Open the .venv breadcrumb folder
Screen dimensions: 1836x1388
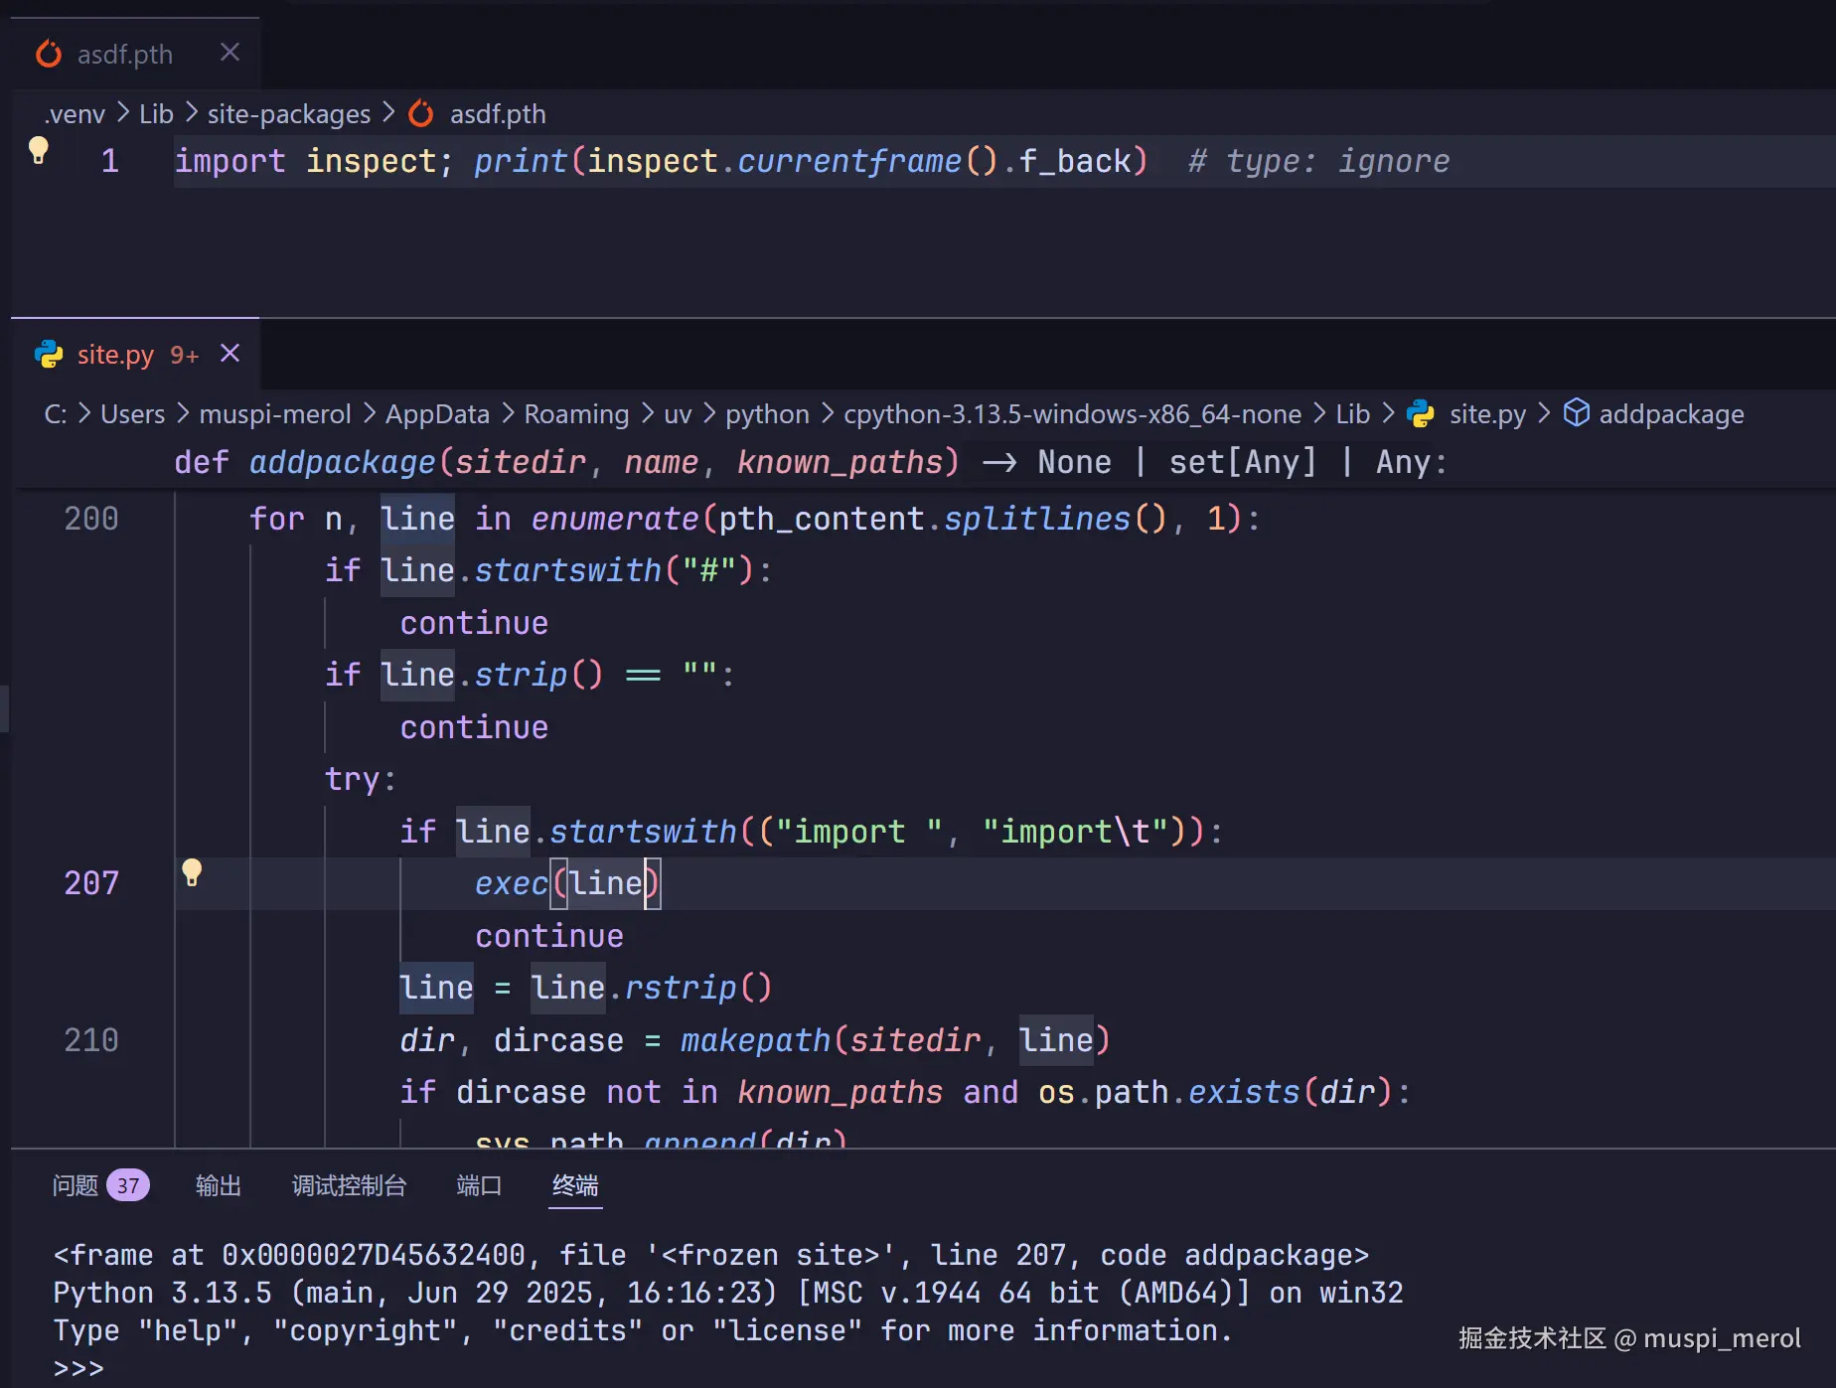tap(75, 114)
